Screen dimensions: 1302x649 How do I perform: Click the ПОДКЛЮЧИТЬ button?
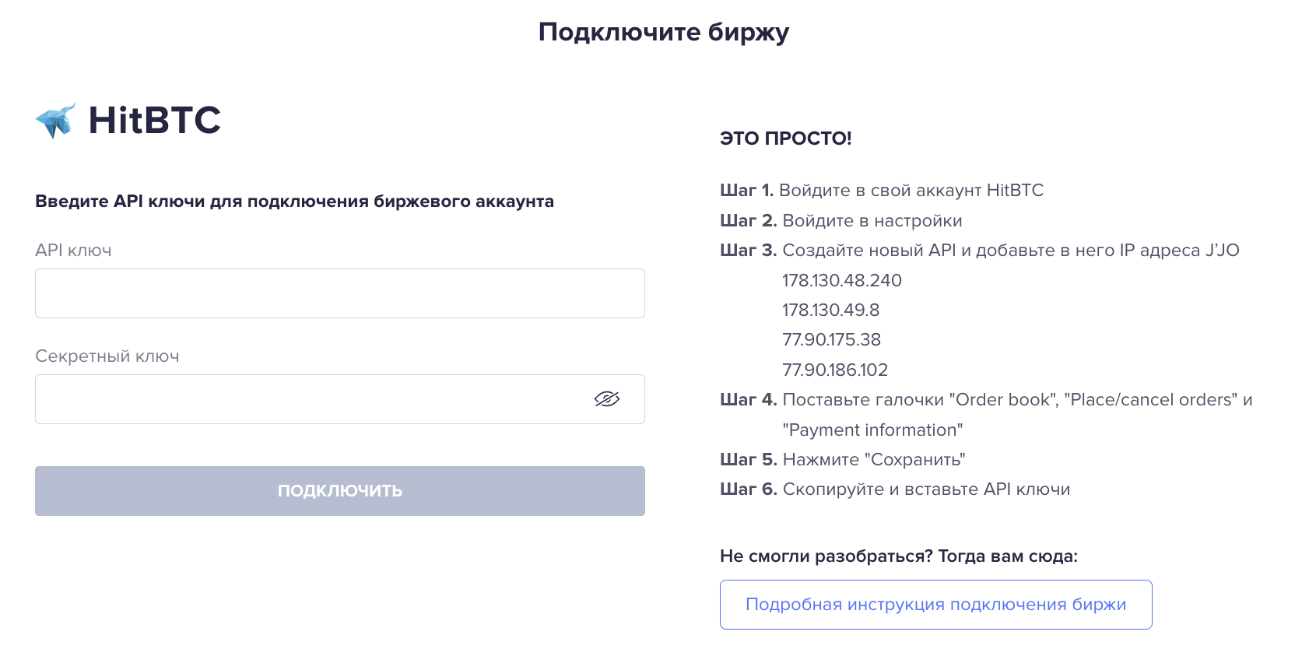(340, 491)
